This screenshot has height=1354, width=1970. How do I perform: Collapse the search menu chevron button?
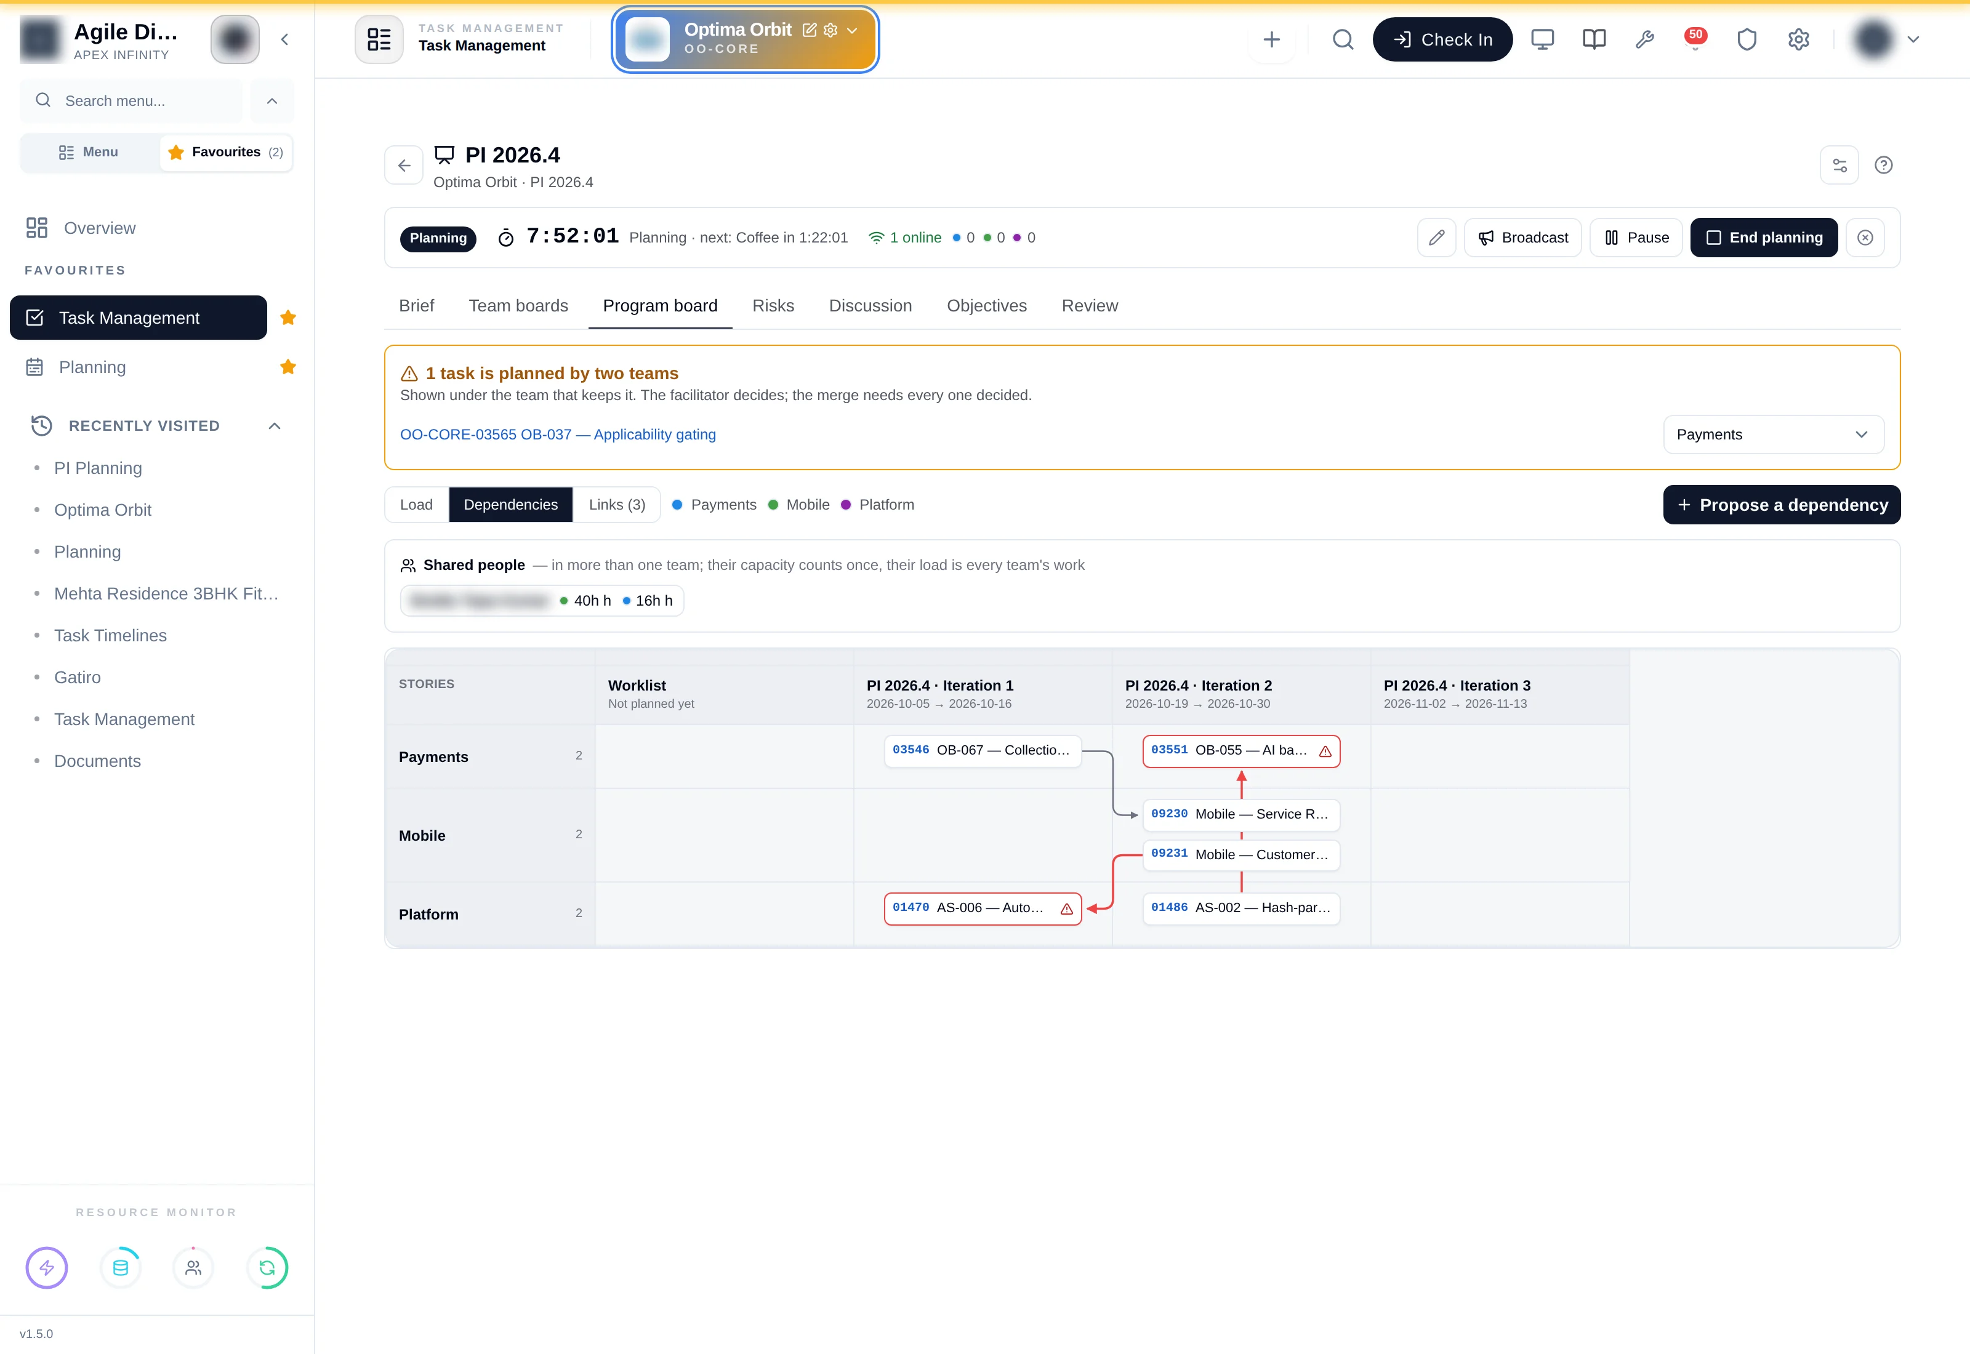[x=271, y=101]
